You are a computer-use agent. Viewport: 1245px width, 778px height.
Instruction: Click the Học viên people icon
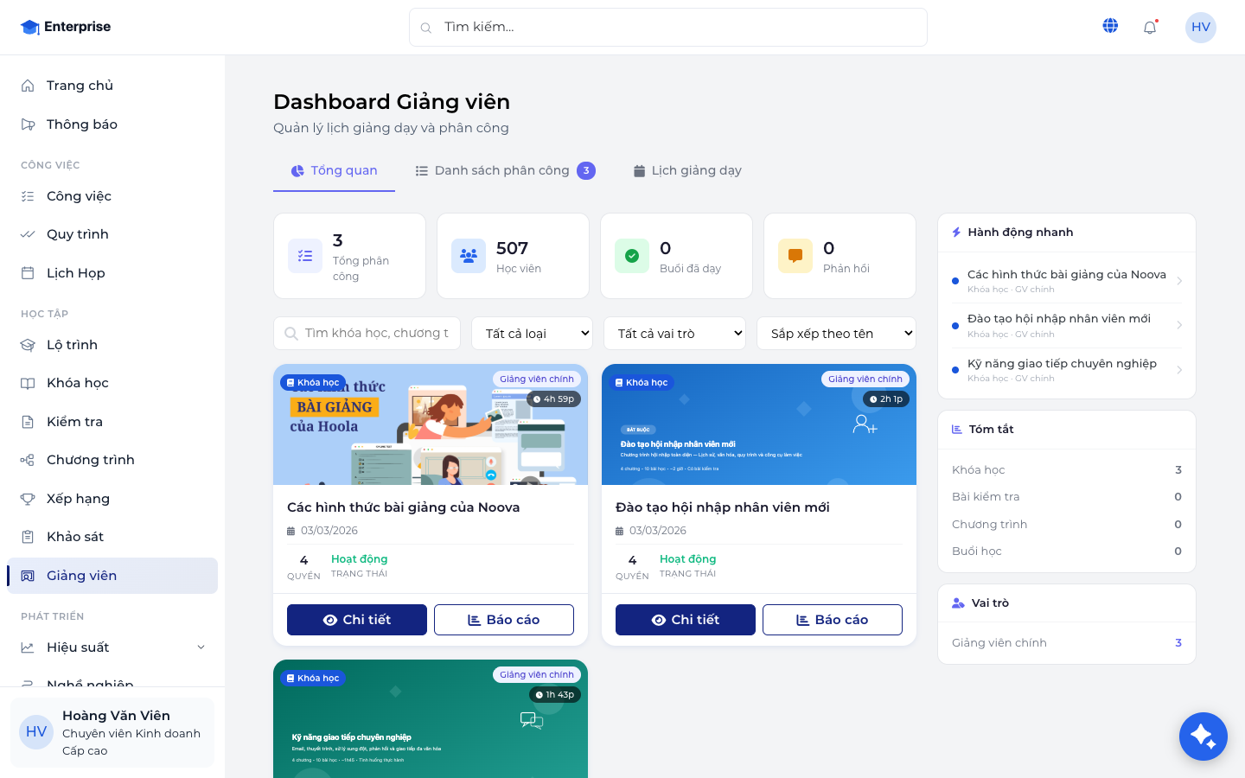pos(469,256)
